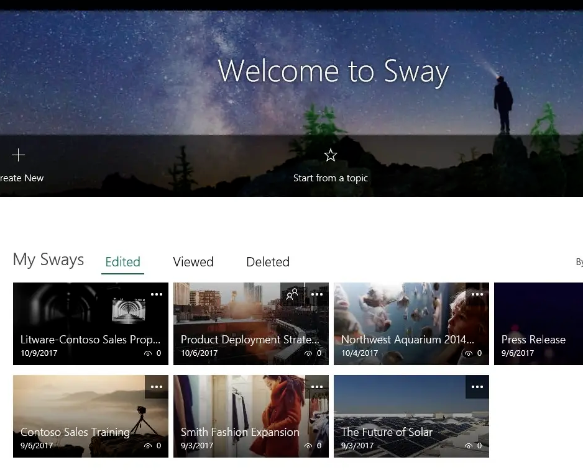
Task: Open the sort-by dropdown at top right
Action: pos(579,261)
